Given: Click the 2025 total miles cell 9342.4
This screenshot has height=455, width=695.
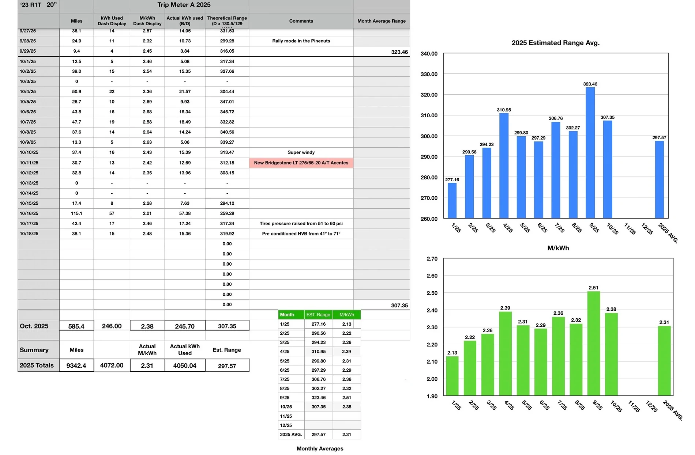Looking at the screenshot, I should [x=76, y=365].
